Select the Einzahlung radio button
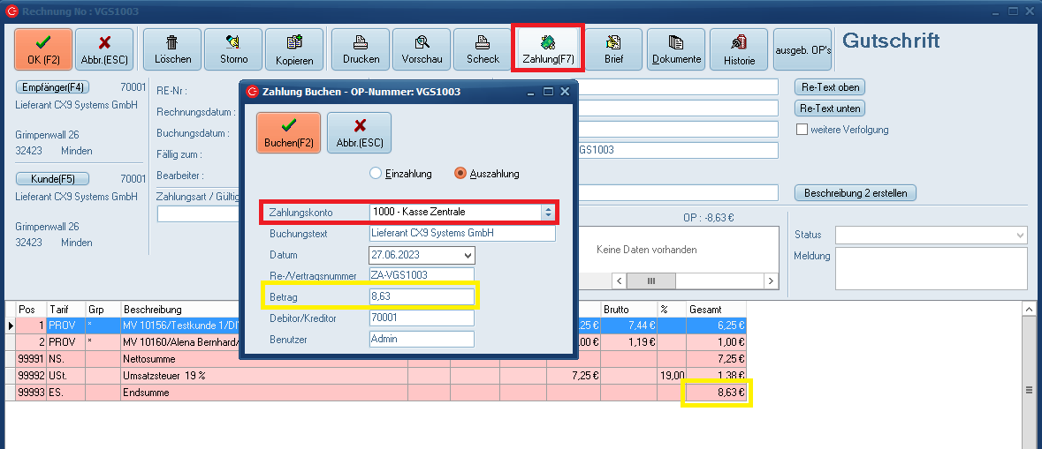The width and height of the screenshot is (1042, 449). point(376,174)
